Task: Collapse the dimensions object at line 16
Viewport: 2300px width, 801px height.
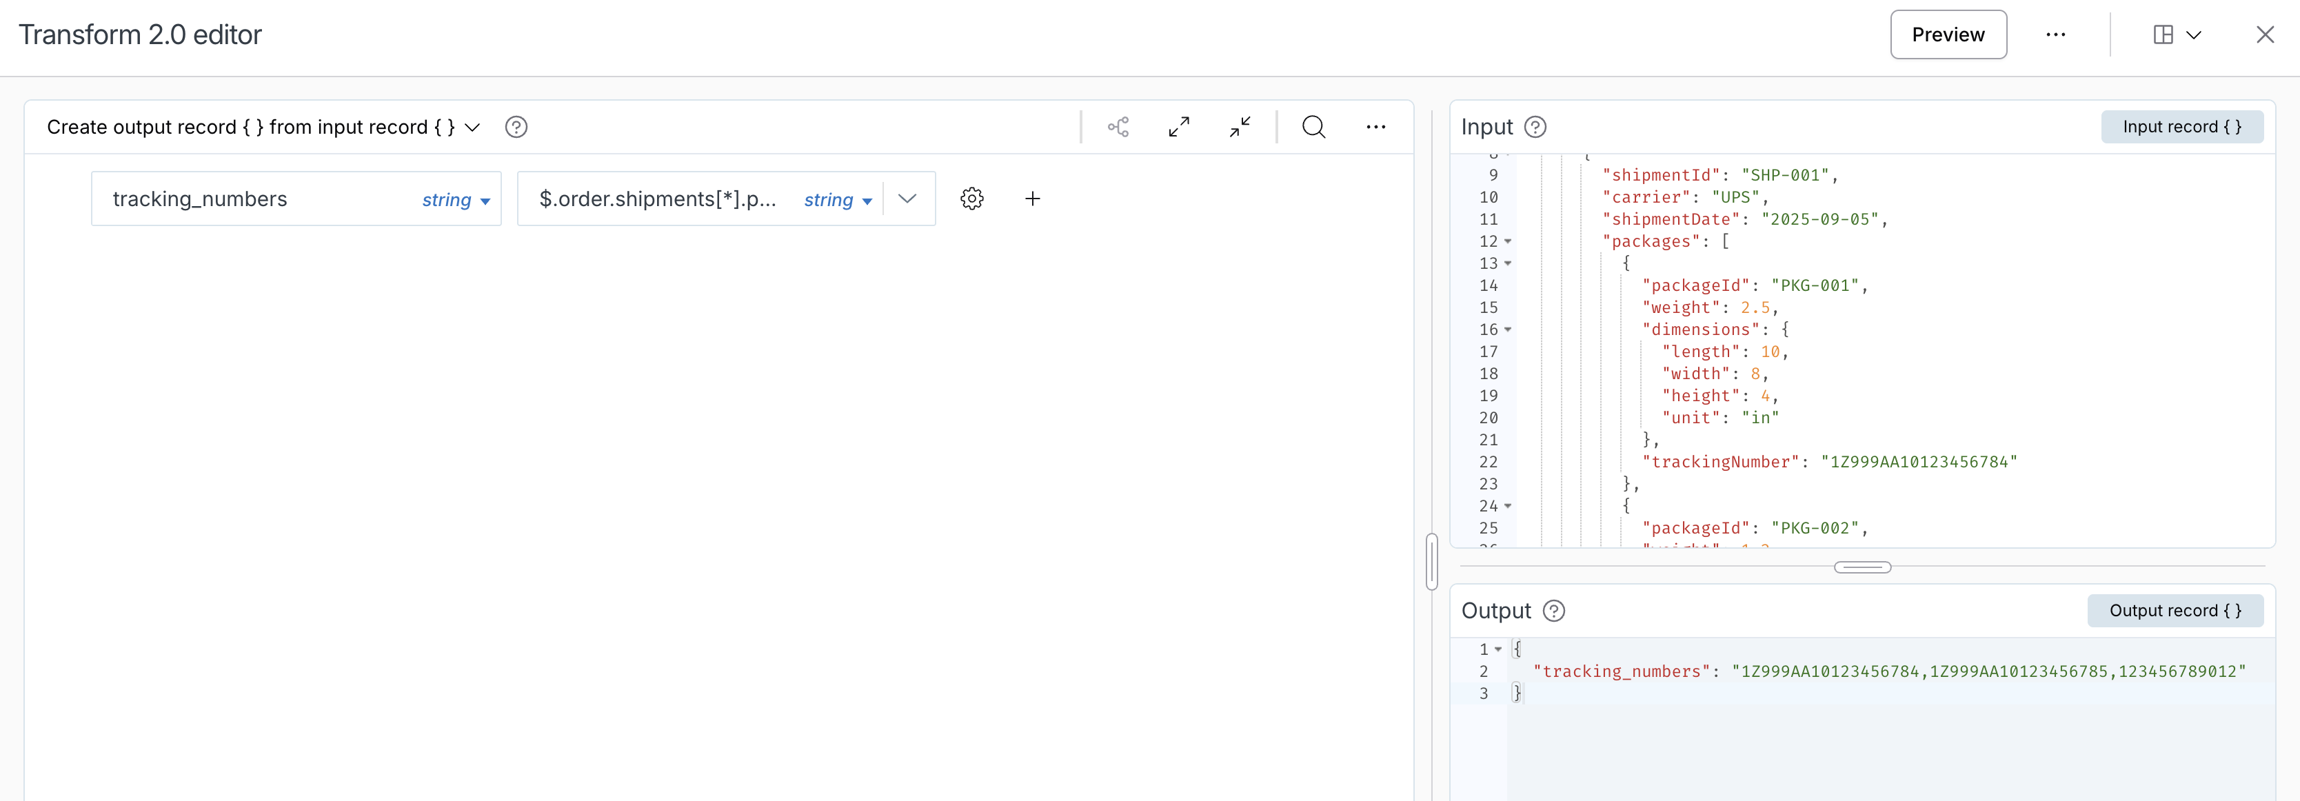Action: pos(1508,329)
